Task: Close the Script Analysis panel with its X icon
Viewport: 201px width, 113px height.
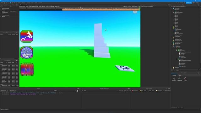Action: pyautogui.click(x=170, y=89)
